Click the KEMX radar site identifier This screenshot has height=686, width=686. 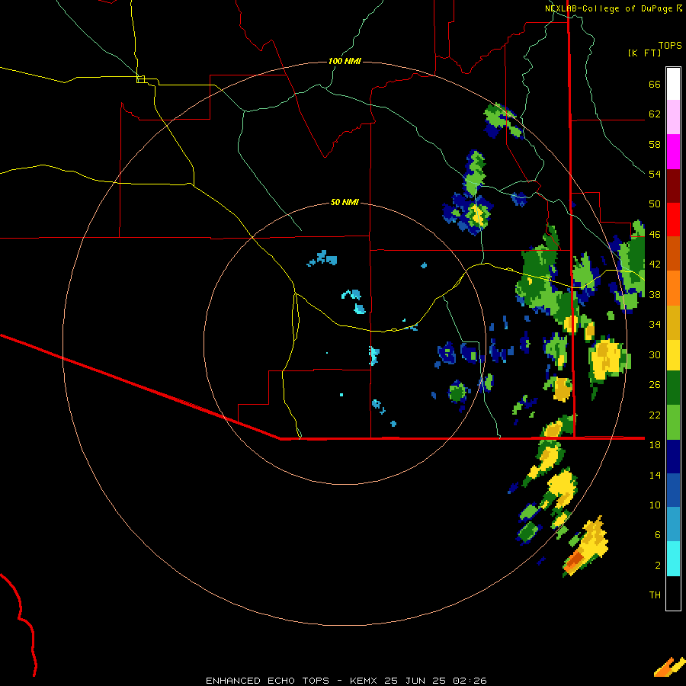[364, 681]
